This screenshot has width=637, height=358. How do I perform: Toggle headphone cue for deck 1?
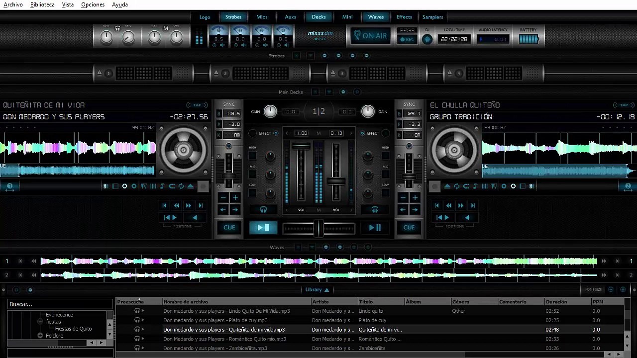[263, 210]
